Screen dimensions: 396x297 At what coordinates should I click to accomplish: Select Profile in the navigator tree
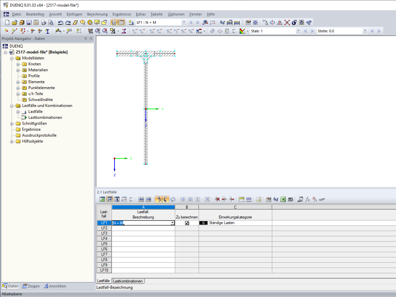34,76
